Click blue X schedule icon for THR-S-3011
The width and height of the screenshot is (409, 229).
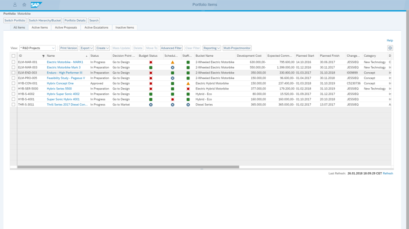(x=172, y=105)
